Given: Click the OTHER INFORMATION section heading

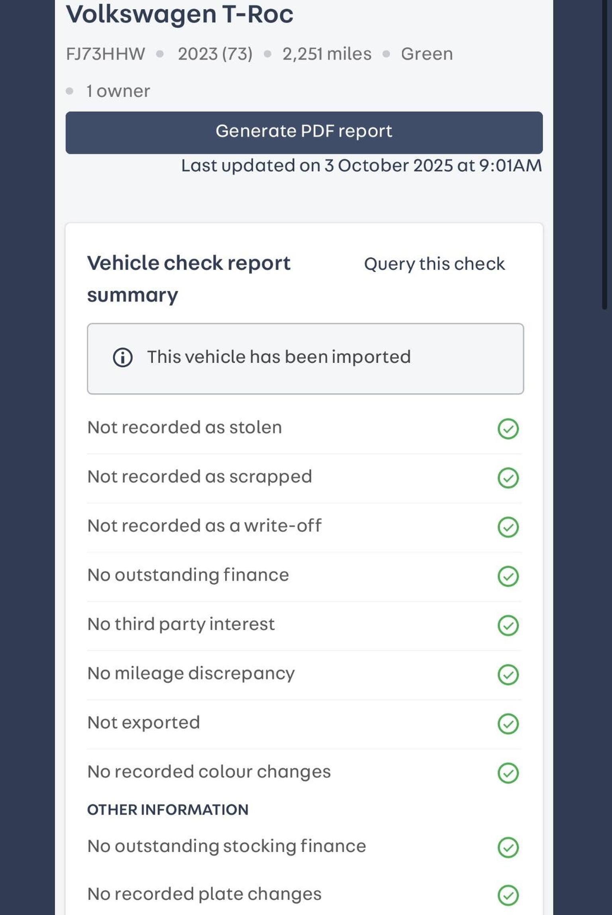Looking at the screenshot, I should [168, 810].
